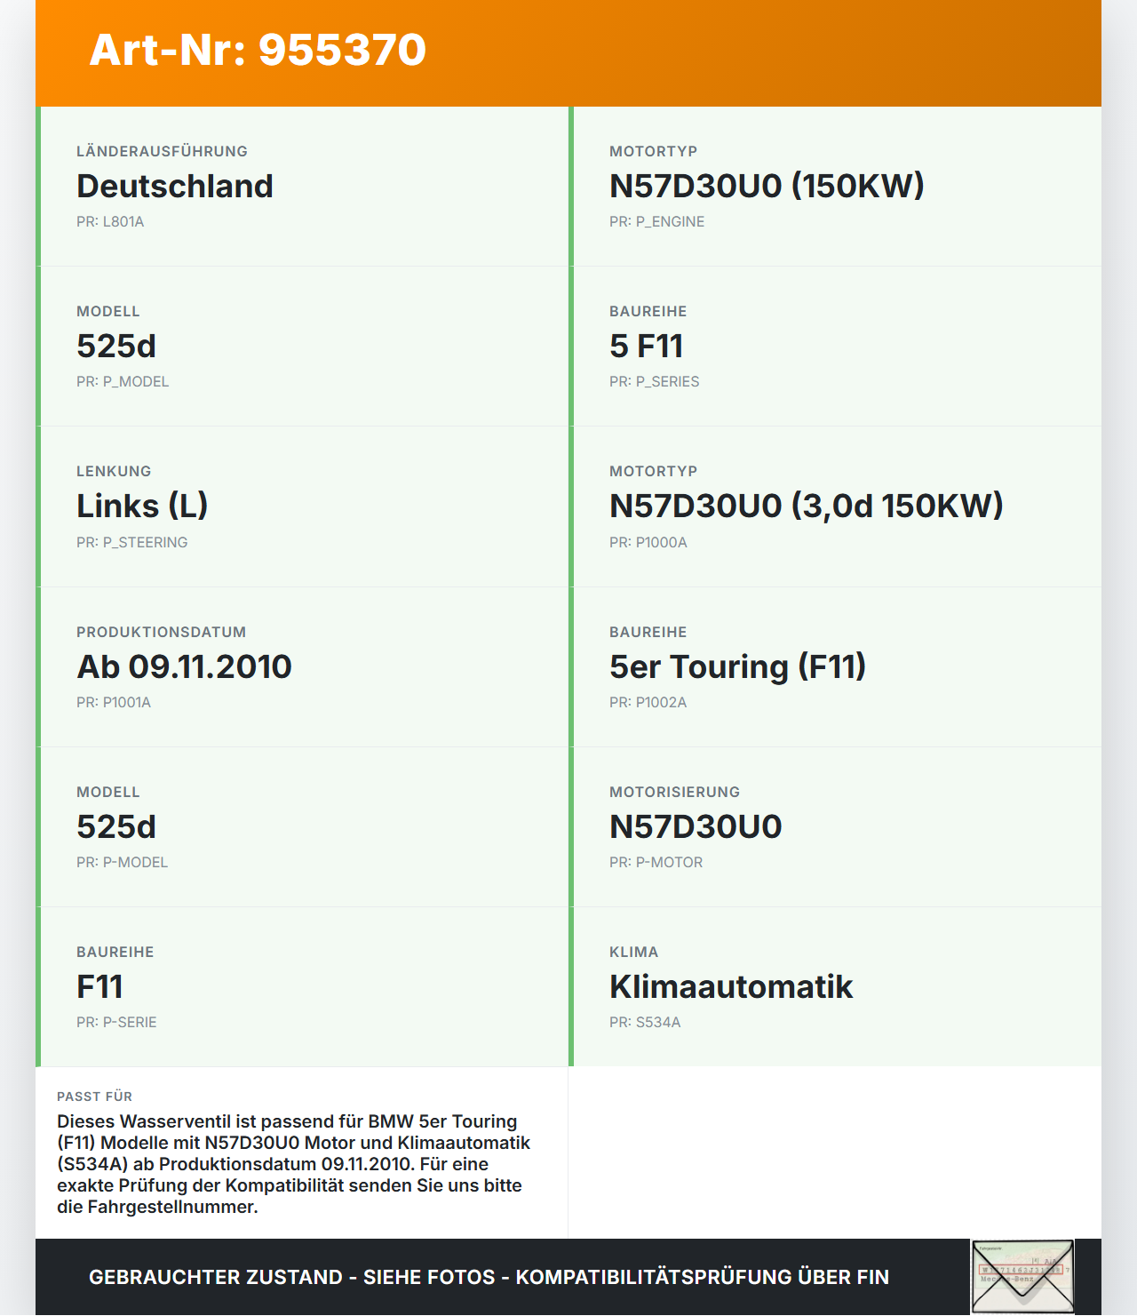
Task: Select the 5 F11 series value
Action: coord(646,347)
